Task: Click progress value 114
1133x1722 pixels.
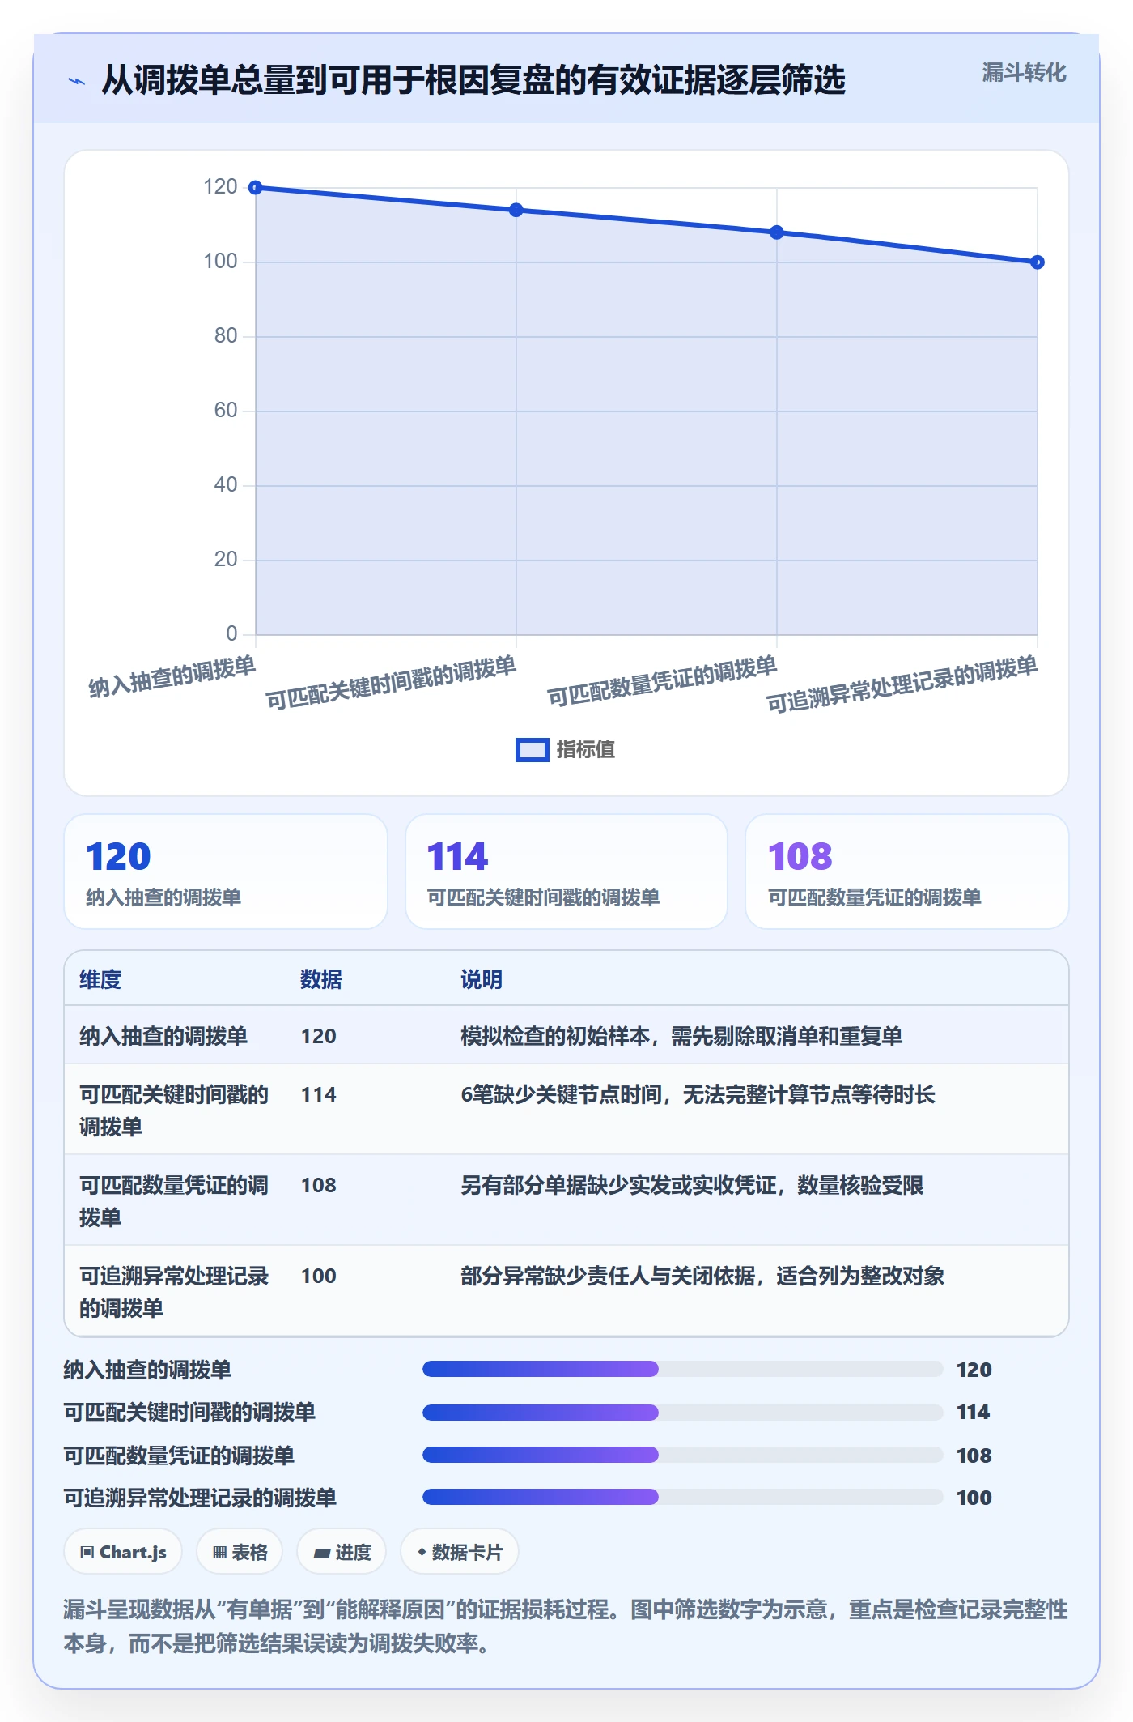Action: 974,1412
